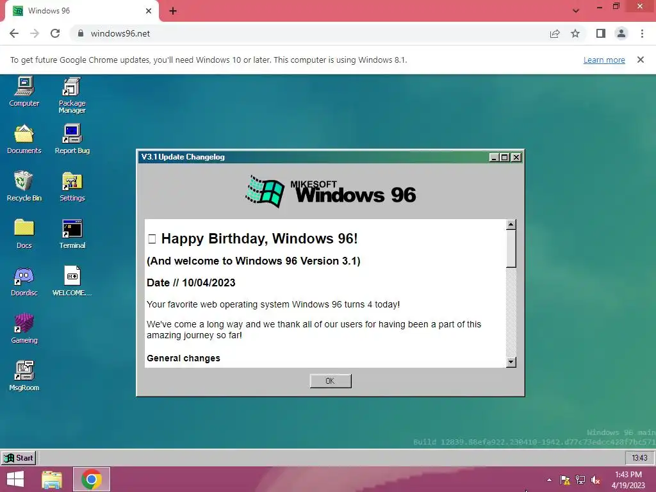Image resolution: width=656 pixels, height=492 pixels.
Task: Open the Learn more link
Action: (604, 60)
